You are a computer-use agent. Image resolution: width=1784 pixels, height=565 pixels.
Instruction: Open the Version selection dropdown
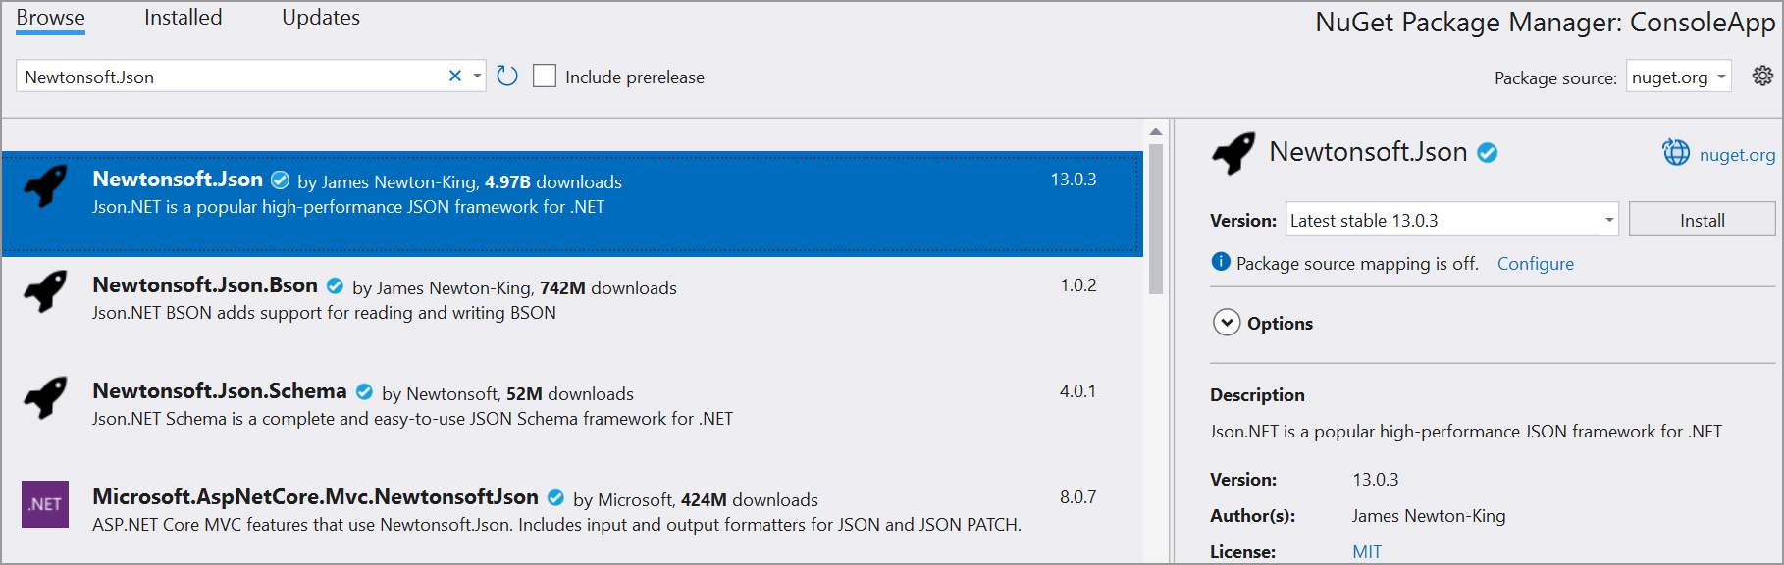(1451, 219)
